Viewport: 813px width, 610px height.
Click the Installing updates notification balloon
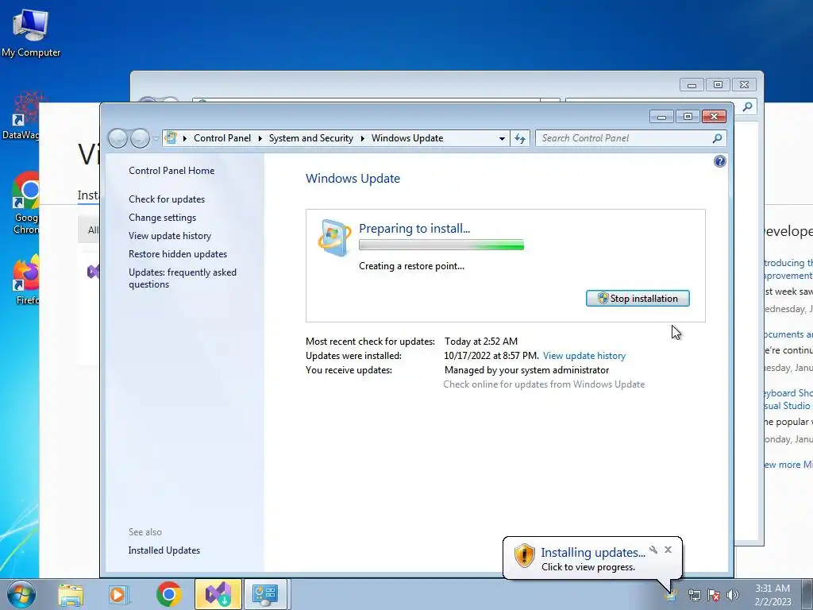click(x=592, y=558)
